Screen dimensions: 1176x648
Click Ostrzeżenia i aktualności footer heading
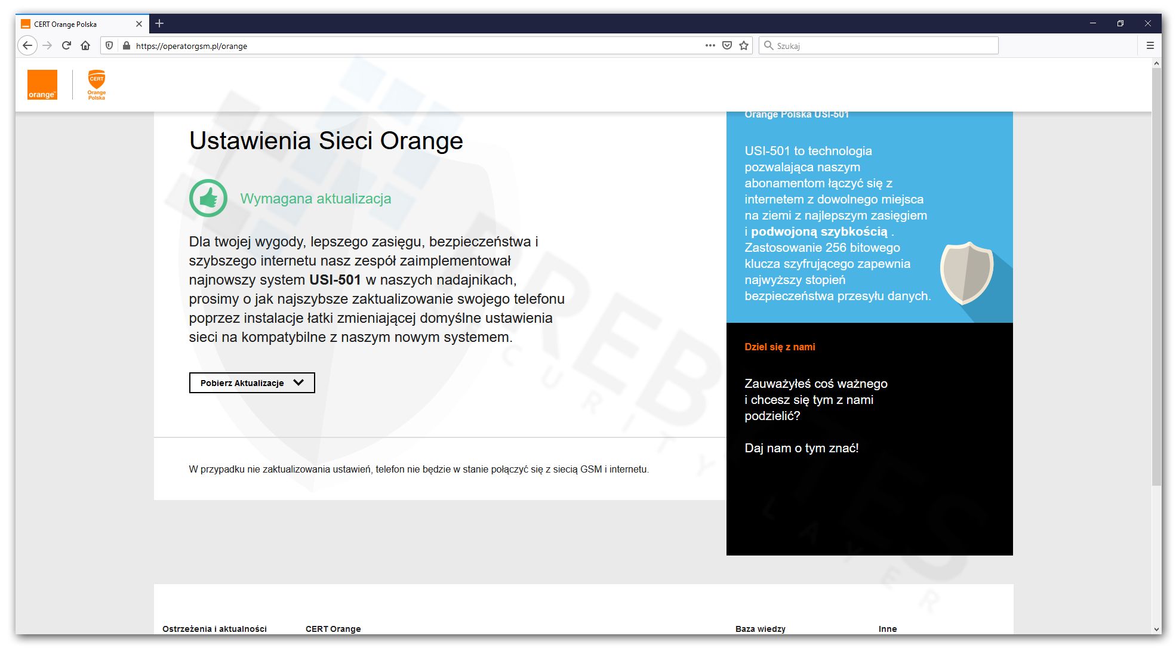(214, 629)
